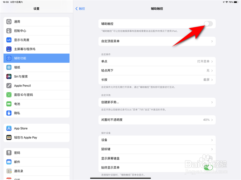Select 通用 in settings sidebar
Screen dimensions: 241x180
(x=36, y=22)
